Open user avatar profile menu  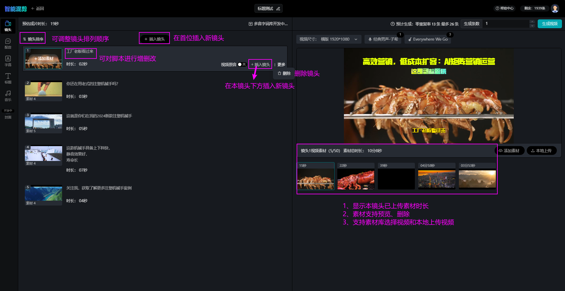[555, 8]
